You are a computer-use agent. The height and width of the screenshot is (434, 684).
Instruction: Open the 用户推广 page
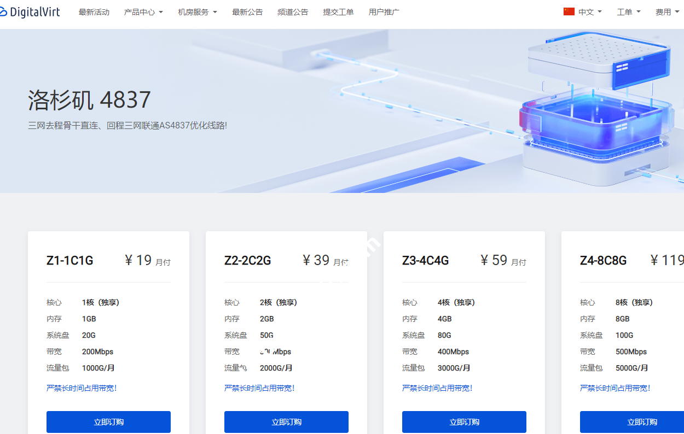tap(384, 11)
